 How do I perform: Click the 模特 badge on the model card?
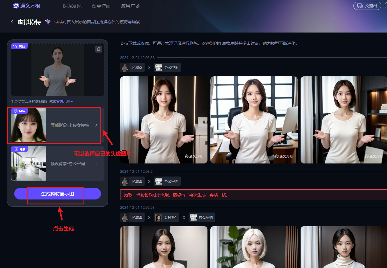pos(19,111)
